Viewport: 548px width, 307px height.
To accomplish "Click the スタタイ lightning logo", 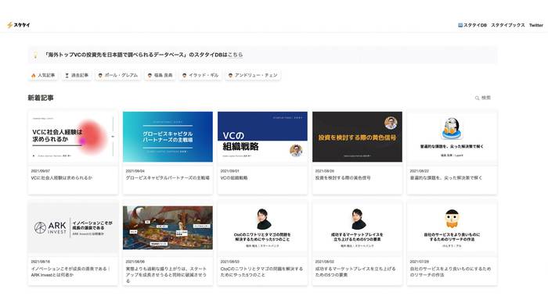I will pos(19,25).
